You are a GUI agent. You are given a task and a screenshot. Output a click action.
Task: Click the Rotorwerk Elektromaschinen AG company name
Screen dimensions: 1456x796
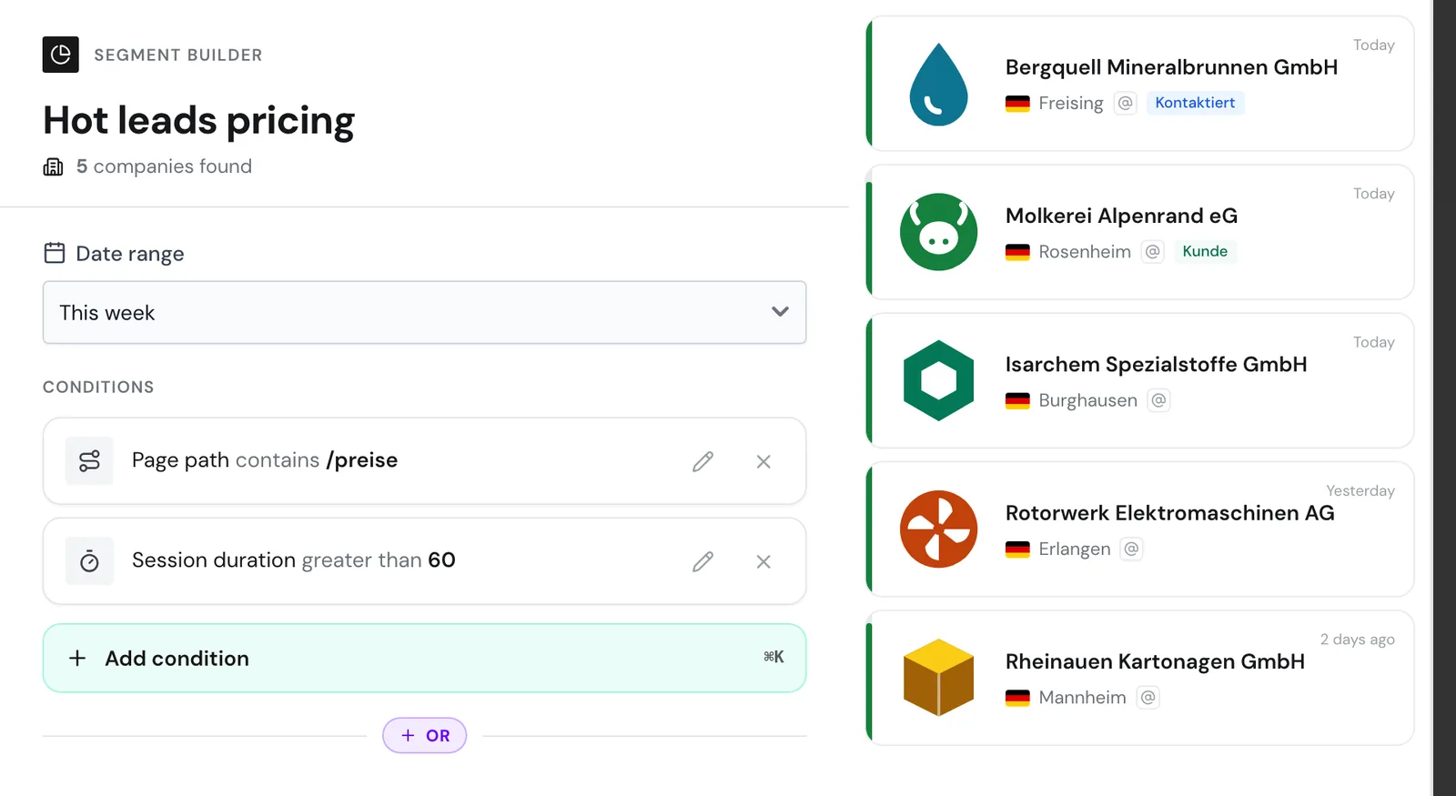point(1169,512)
